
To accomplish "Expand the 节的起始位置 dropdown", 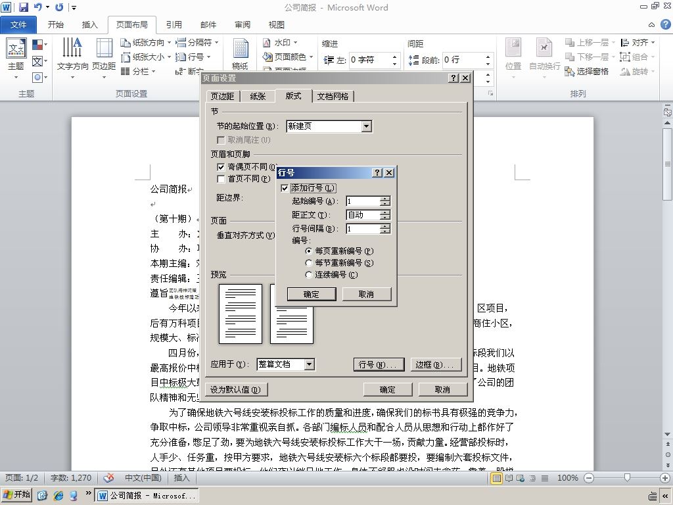I will tap(366, 126).
